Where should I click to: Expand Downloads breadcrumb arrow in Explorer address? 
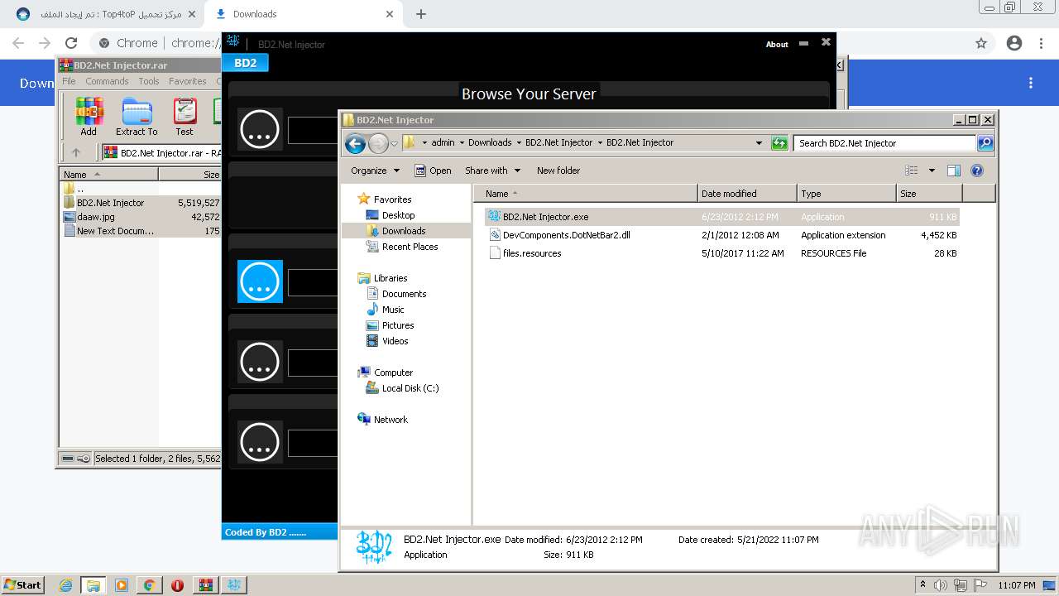click(519, 142)
